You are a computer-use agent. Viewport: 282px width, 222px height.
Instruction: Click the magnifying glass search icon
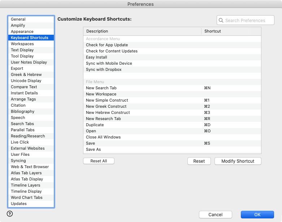click(221, 20)
